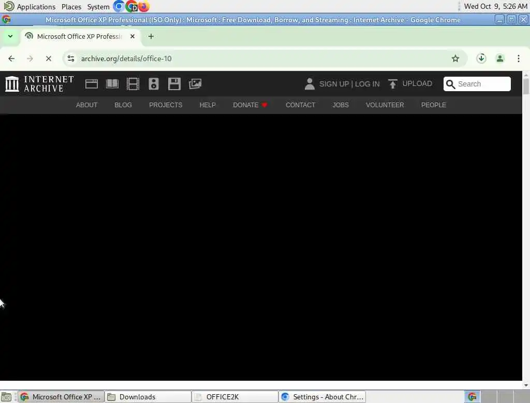The image size is (530, 403).
Task: Go back with the browser back arrow
Action: coord(11,59)
